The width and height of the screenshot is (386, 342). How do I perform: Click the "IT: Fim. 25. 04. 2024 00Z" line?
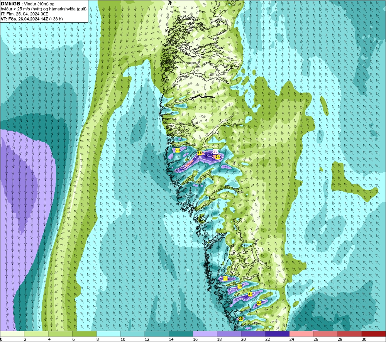click(24, 14)
